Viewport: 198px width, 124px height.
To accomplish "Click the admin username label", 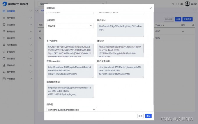I will (x=194, y=4).
